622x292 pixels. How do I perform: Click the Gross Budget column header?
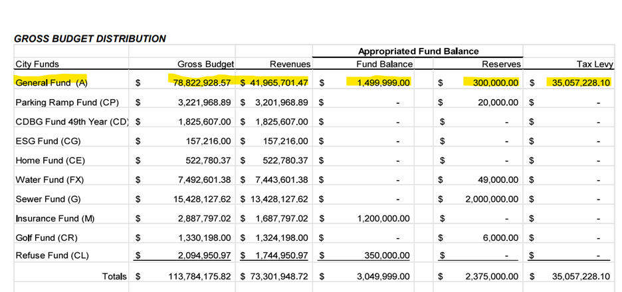[205, 65]
